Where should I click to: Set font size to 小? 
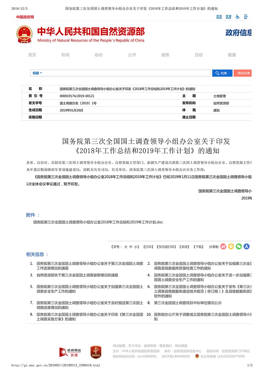[x=135, y=247]
